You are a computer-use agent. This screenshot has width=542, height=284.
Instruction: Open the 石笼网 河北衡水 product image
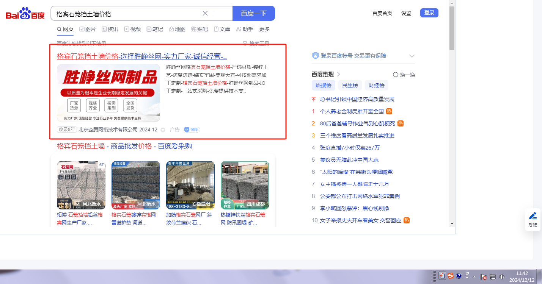81,185
